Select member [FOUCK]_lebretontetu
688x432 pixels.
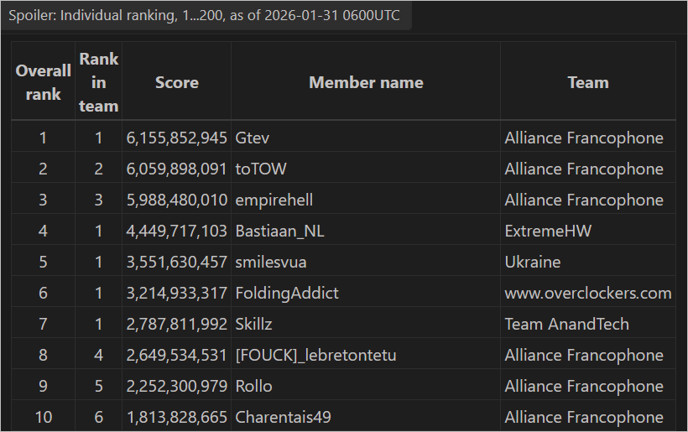point(315,355)
